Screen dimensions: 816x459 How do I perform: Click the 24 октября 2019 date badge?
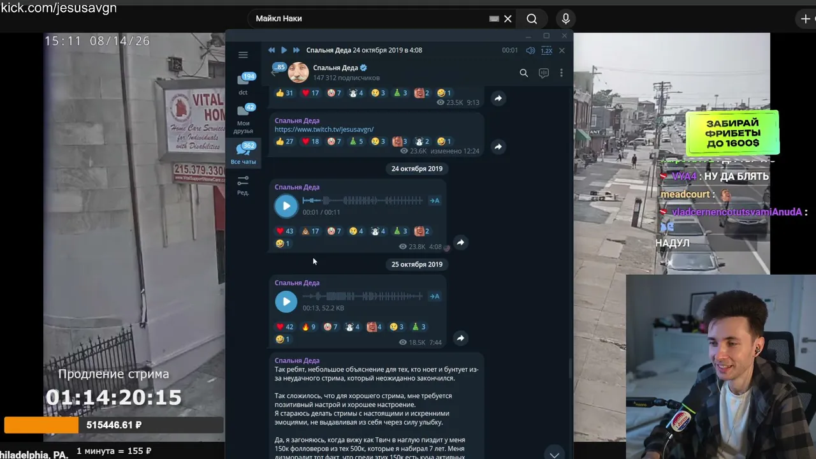(x=417, y=169)
